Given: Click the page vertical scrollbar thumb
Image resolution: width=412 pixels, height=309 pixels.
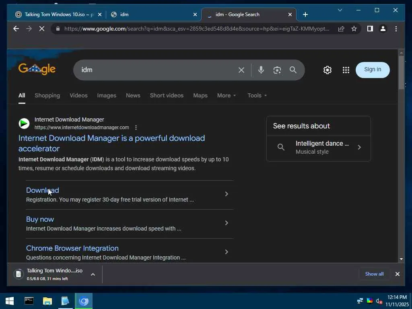Looking at the screenshot, I should pos(401,72).
